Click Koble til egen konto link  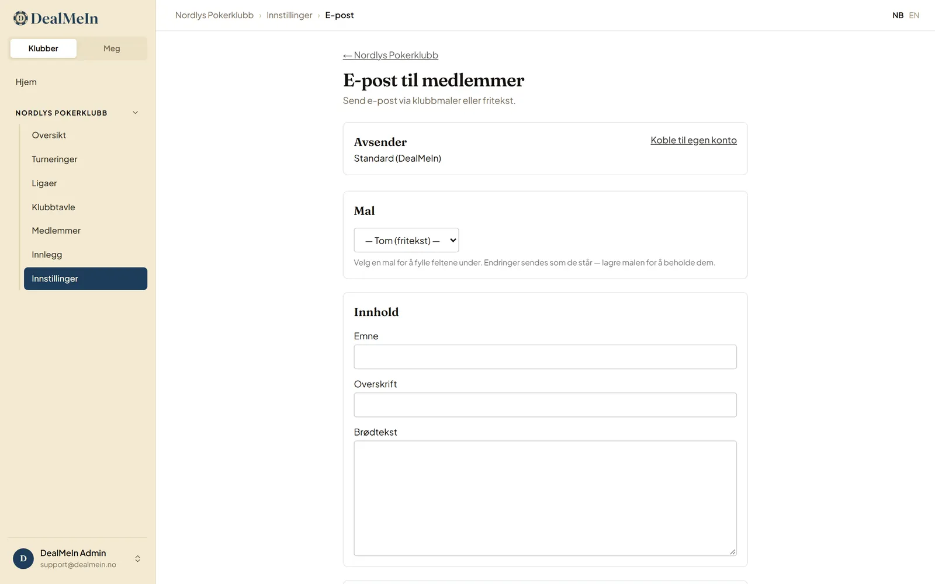[694, 140]
